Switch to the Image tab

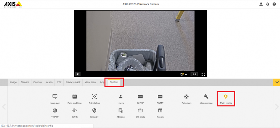(x=13, y=82)
